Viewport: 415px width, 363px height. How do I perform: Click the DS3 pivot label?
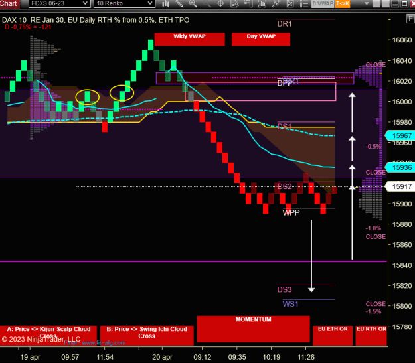tap(284, 289)
